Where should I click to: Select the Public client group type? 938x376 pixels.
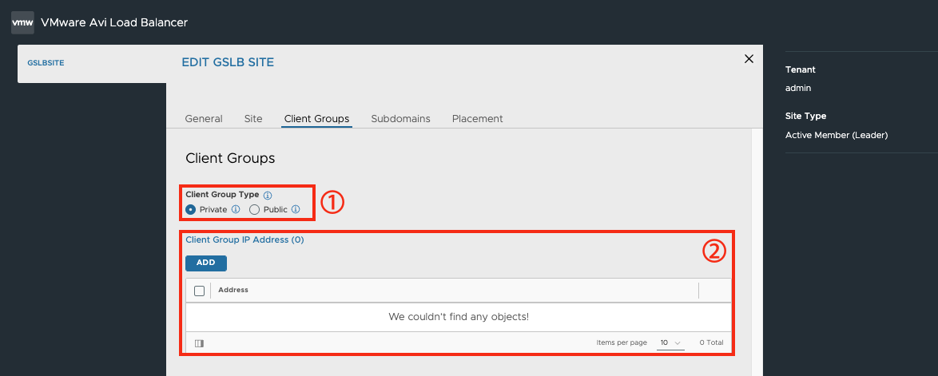click(x=254, y=210)
